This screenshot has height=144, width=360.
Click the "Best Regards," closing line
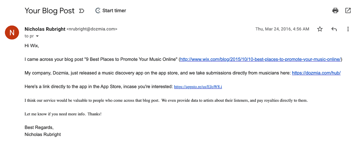39,128
